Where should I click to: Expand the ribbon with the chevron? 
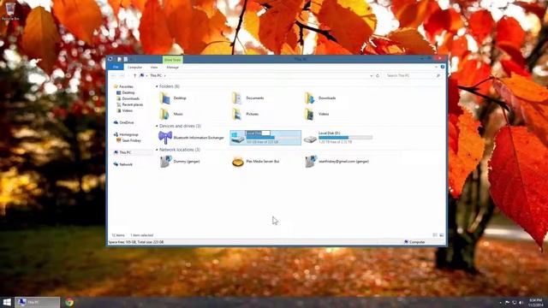click(436, 67)
